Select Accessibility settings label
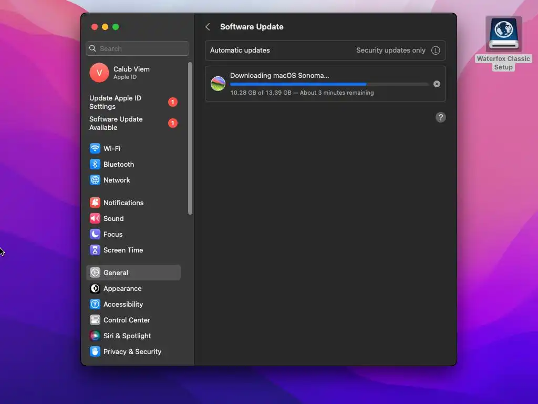The width and height of the screenshot is (538, 404). click(123, 305)
